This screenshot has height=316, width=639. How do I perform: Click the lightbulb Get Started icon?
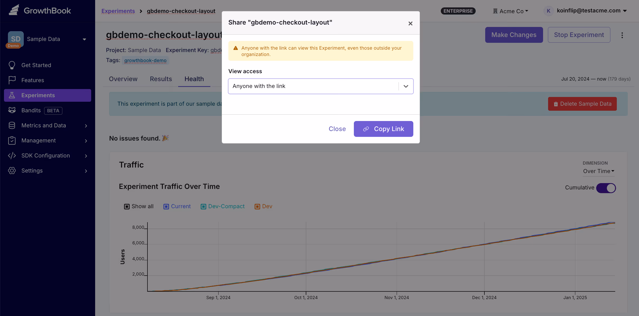coord(12,65)
